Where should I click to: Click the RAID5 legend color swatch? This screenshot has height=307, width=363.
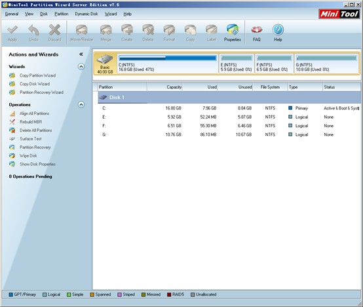(x=169, y=295)
